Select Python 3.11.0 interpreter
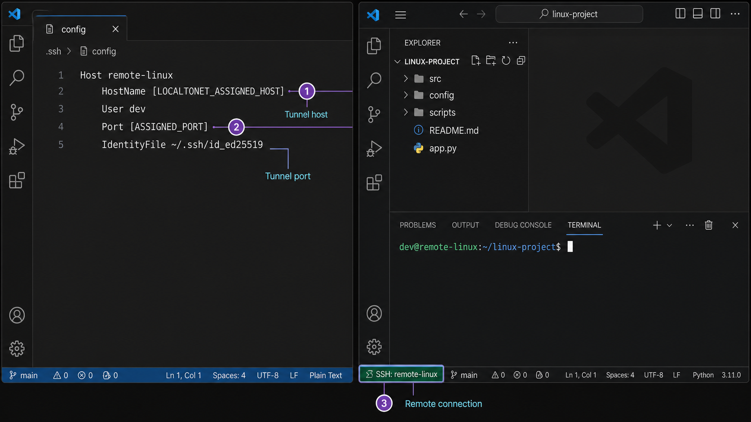This screenshot has height=422, width=751. point(731,375)
